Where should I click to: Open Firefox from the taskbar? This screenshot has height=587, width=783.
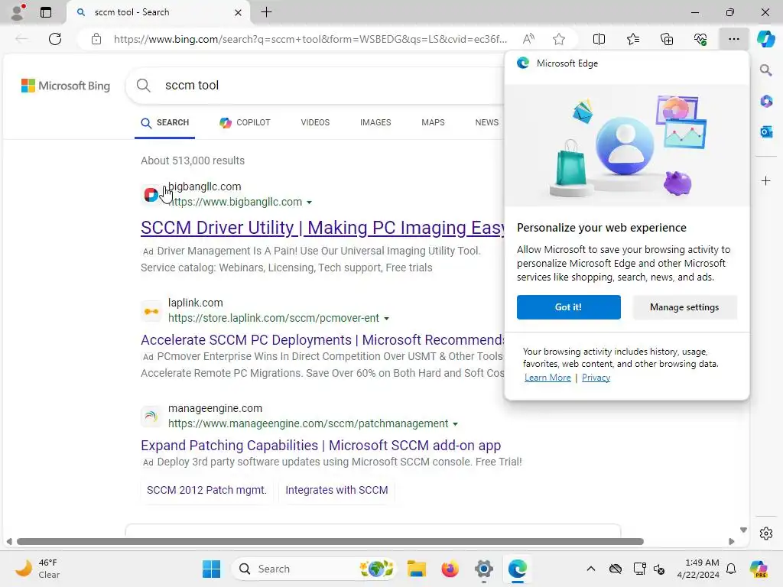pyautogui.click(x=450, y=569)
